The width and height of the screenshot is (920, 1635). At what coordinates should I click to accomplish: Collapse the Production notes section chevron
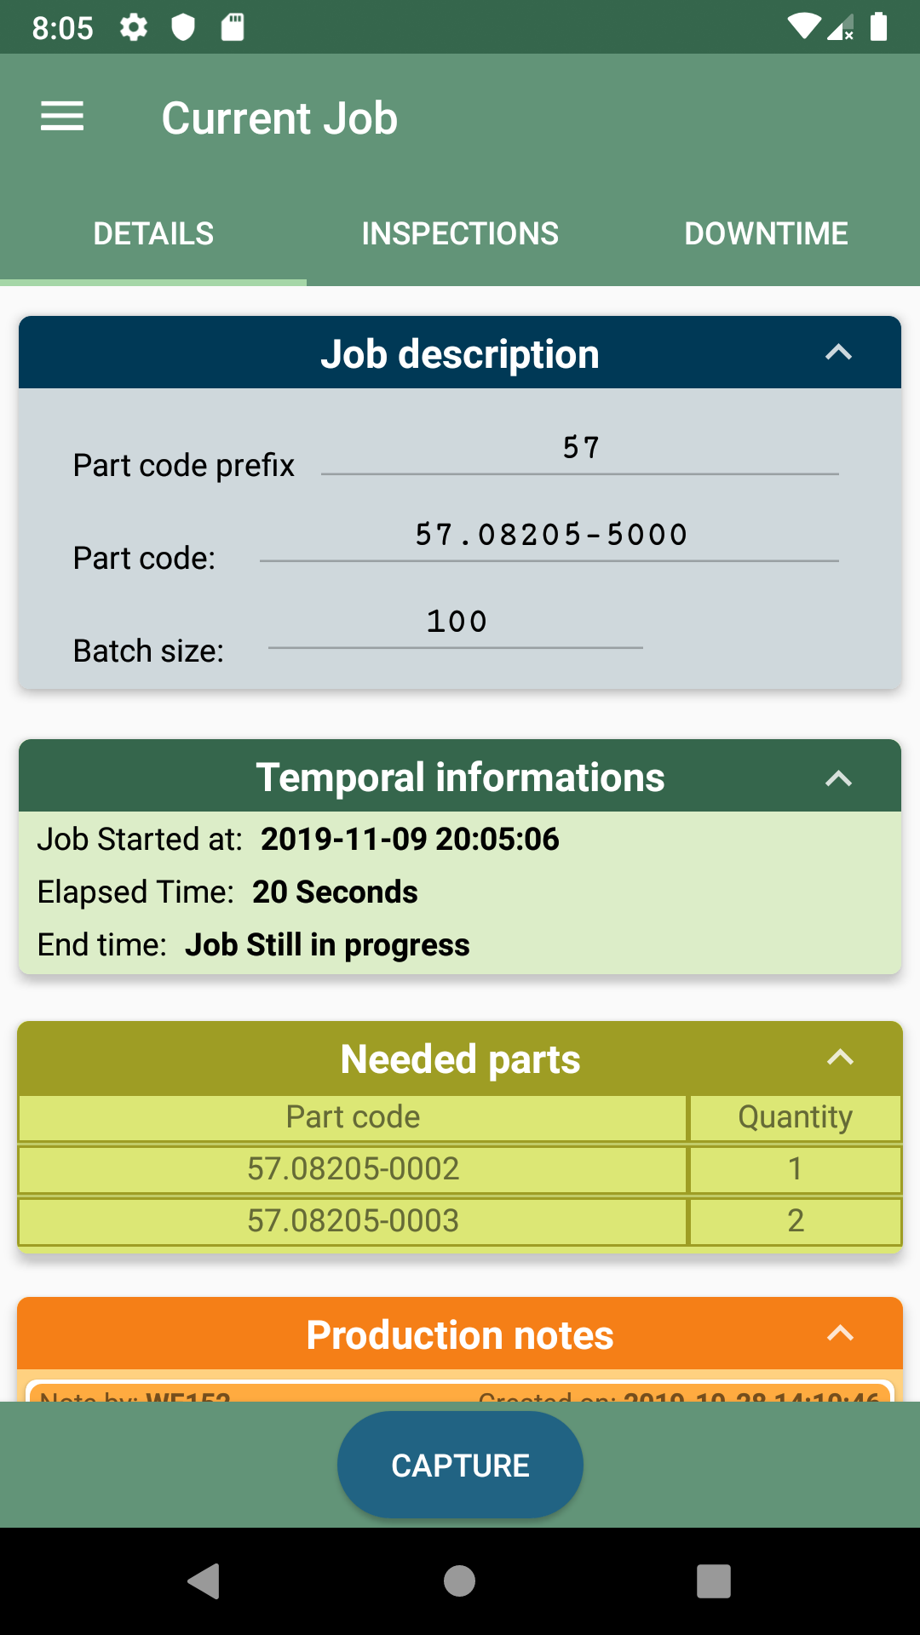pyautogui.click(x=841, y=1334)
